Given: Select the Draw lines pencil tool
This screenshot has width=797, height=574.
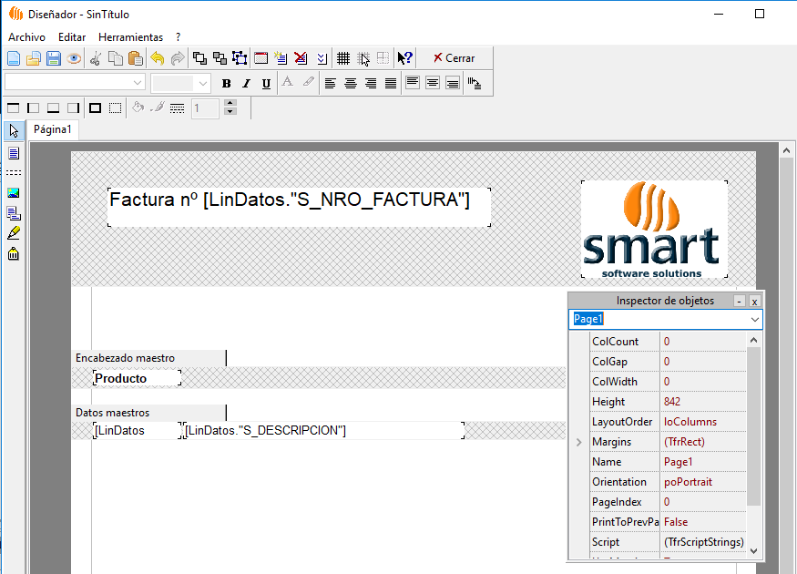Looking at the screenshot, I should point(13,233).
